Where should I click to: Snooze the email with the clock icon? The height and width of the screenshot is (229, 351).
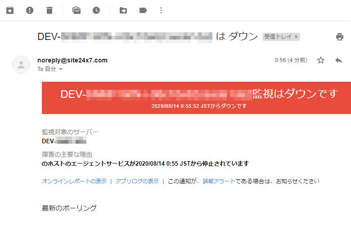[96, 10]
